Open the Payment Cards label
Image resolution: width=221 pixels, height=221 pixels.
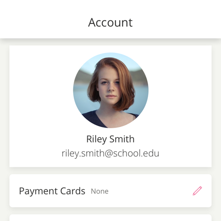[x=52, y=191]
